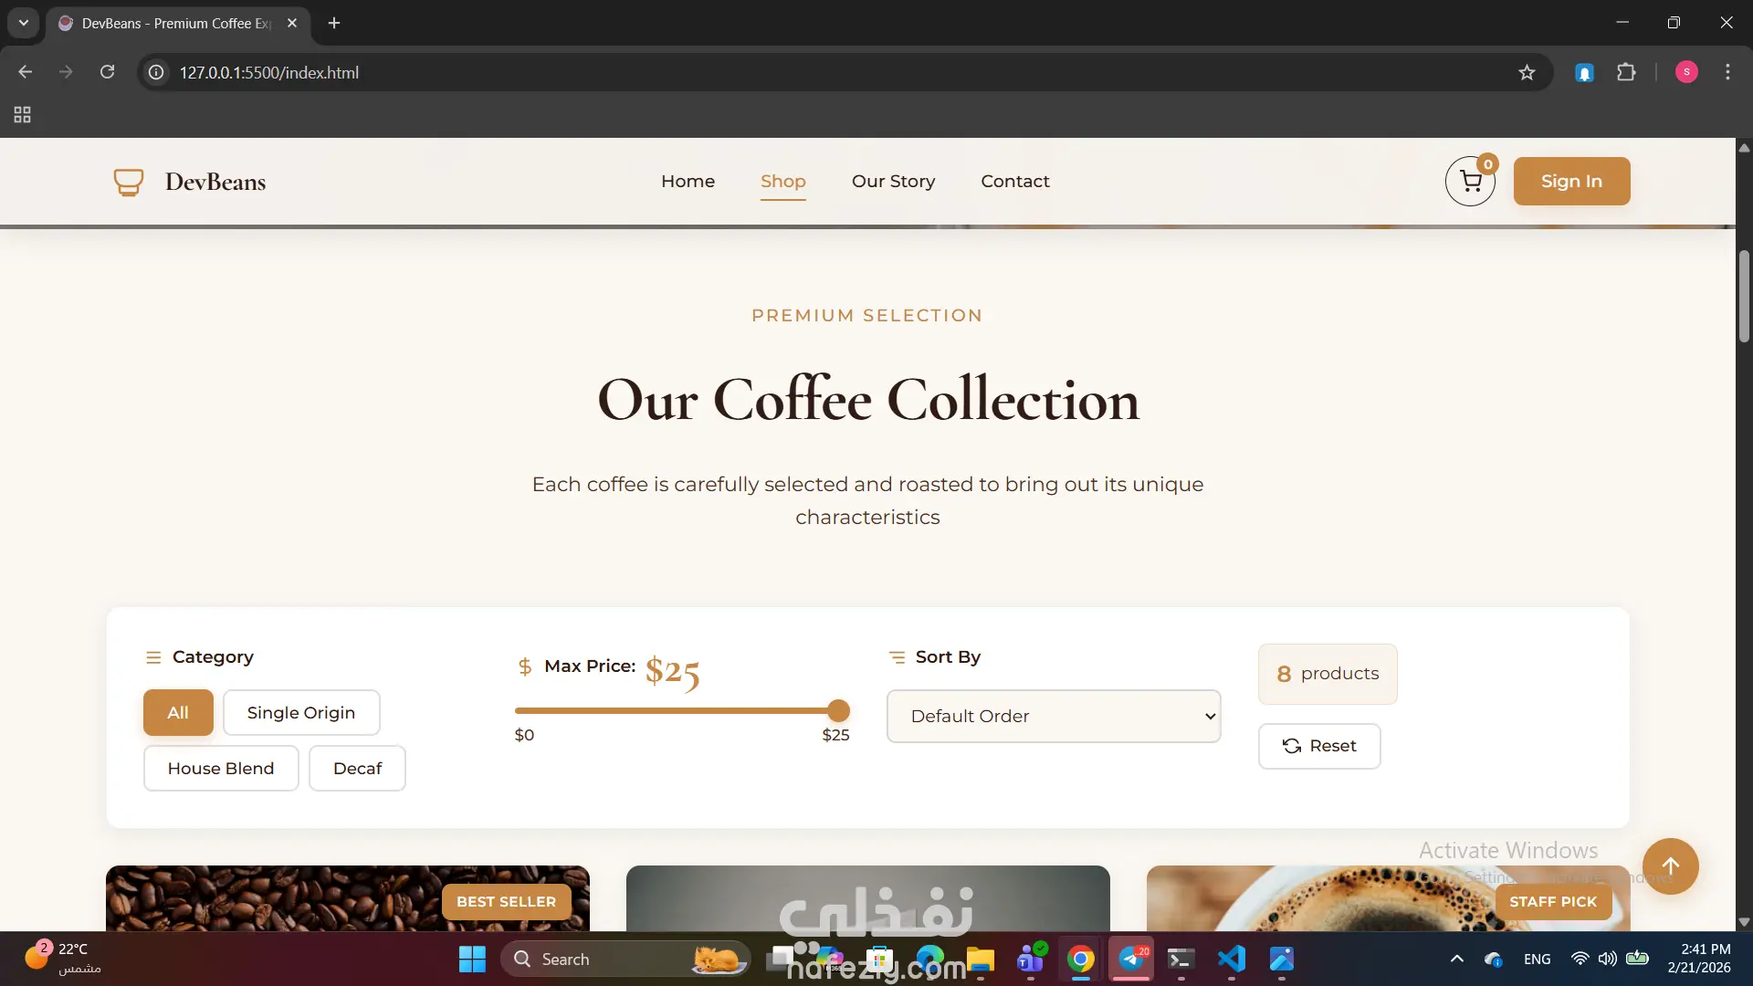The image size is (1753, 986).
Task: Expand the tab search dropdown arrow
Action: point(24,23)
